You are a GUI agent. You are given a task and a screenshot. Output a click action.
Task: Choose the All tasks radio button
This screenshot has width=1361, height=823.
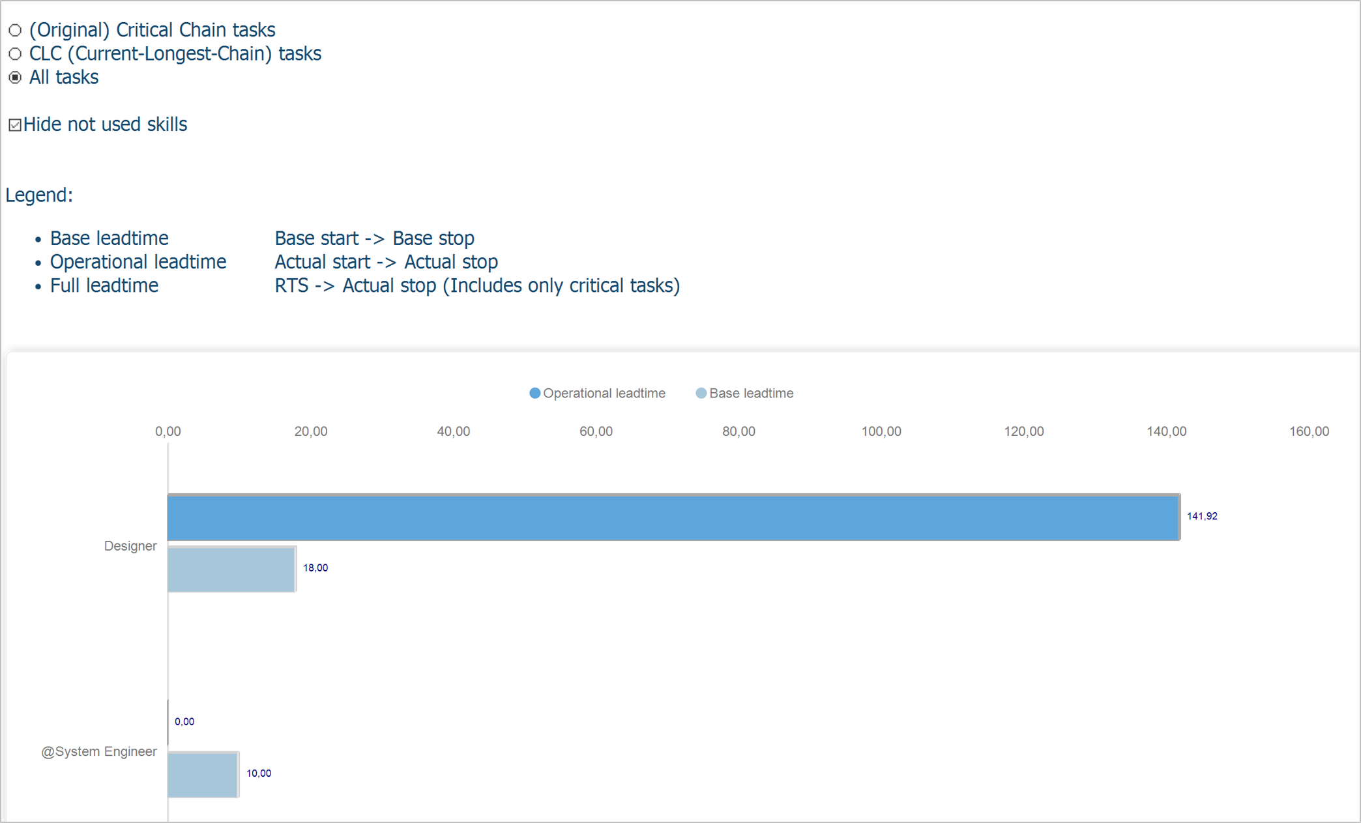[x=15, y=78]
